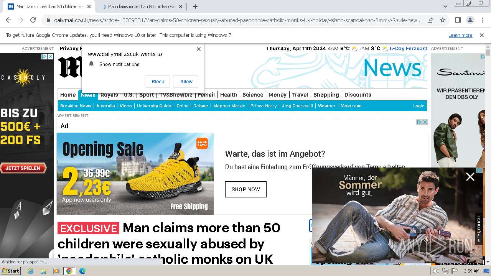Expand the tab search dropdown
The width and height of the screenshot is (491, 276).
point(445,7)
